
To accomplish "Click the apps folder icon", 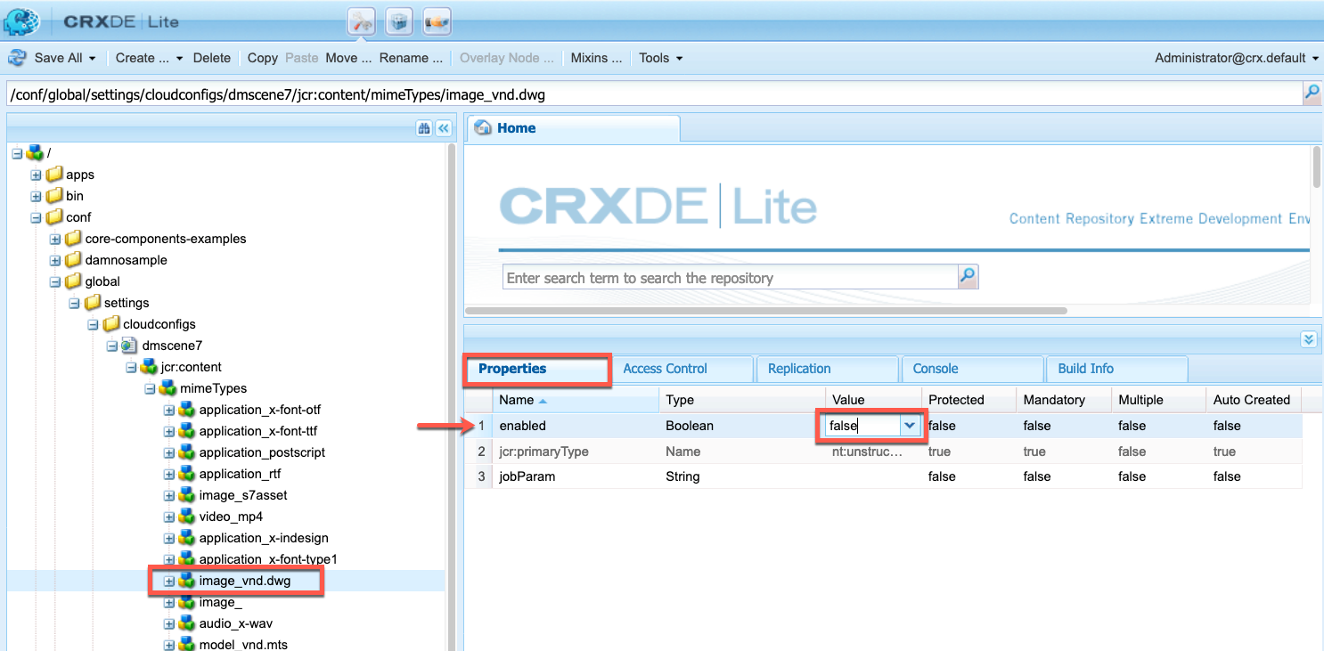I will pyautogui.click(x=54, y=175).
